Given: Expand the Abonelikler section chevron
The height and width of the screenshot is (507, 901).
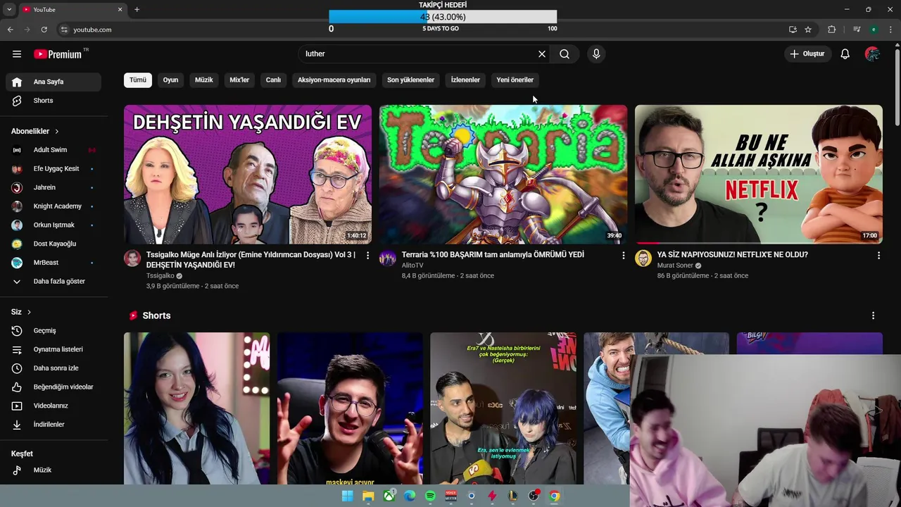Looking at the screenshot, I should [x=57, y=132].
